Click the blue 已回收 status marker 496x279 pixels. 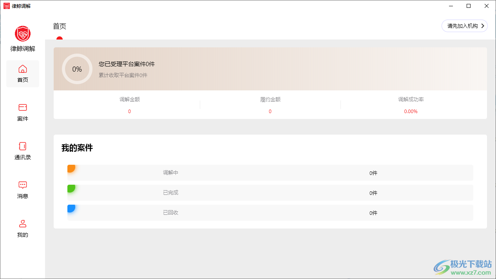(x=71, y=208)
